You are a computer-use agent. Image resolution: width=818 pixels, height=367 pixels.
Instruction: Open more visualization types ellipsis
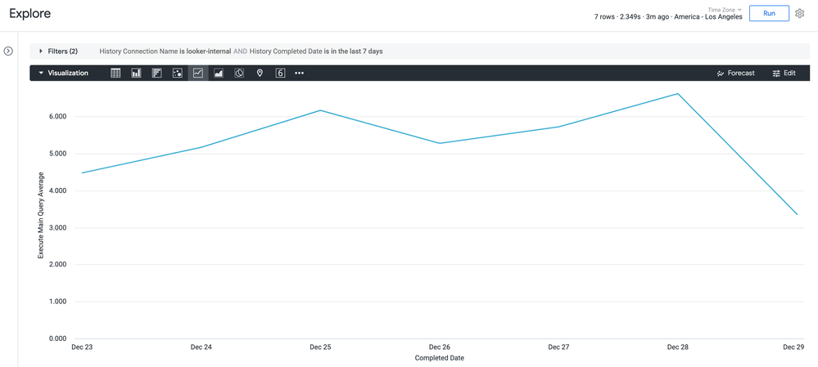[299, 74]
